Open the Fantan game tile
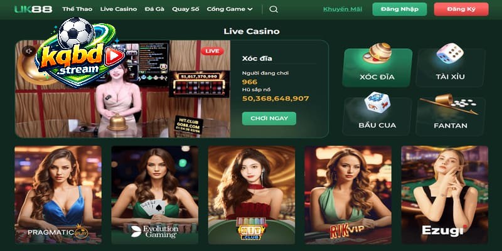Screen dimensions: 502x251 click(450, 116)
